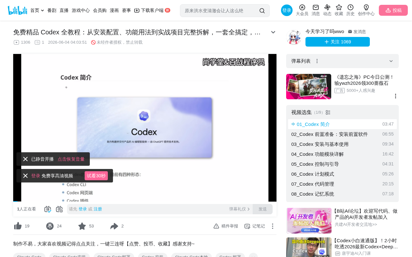The height and width of the screenshot is (257, 412).
Task: Open the 消息 mail icon
Action: pyautogui.click(x=316, y=7)
